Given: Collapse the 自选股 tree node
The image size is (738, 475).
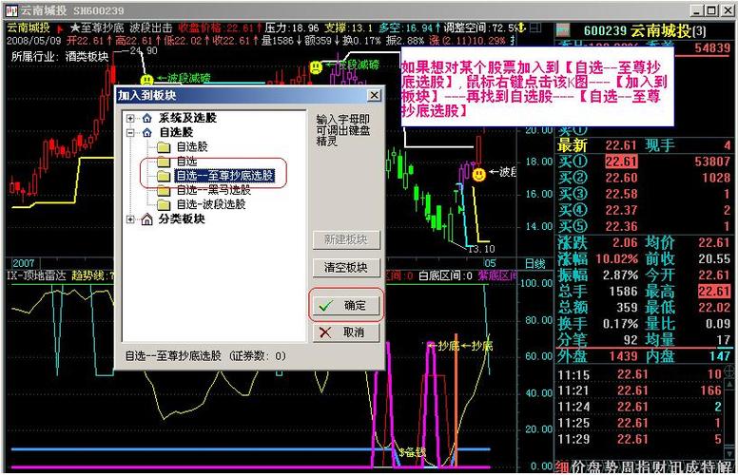Looking at the screenshot, I should coord(130,133).
